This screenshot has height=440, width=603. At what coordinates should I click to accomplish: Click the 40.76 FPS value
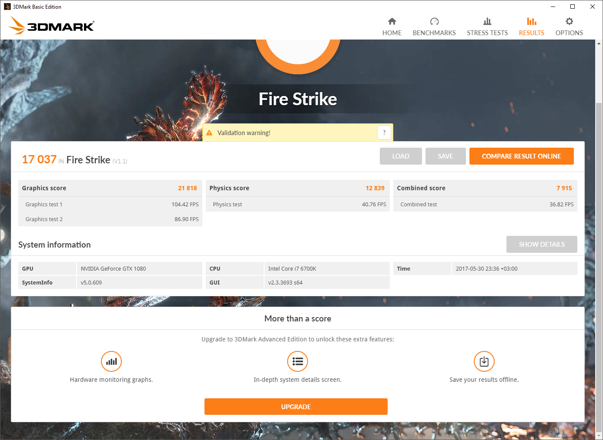tap(374, 205)
